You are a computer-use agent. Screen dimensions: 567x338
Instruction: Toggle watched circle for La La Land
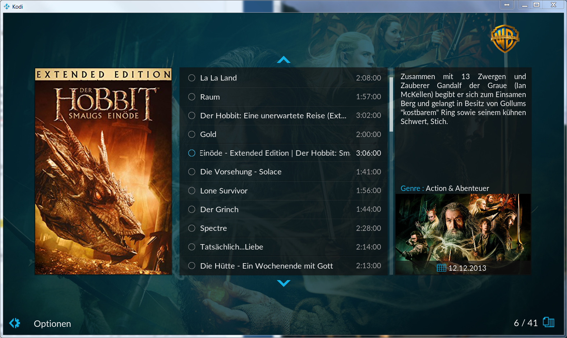point(192,78)
